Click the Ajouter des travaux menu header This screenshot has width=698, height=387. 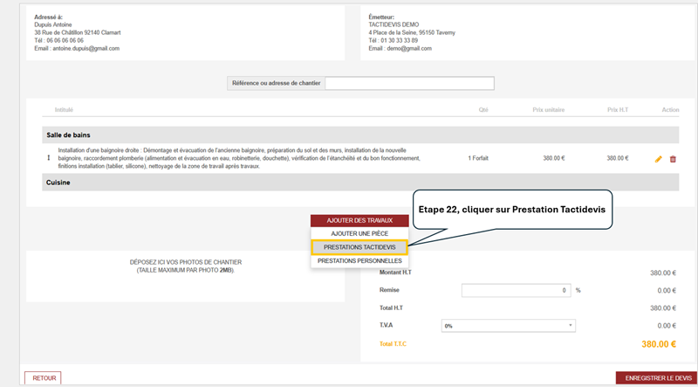359,221
